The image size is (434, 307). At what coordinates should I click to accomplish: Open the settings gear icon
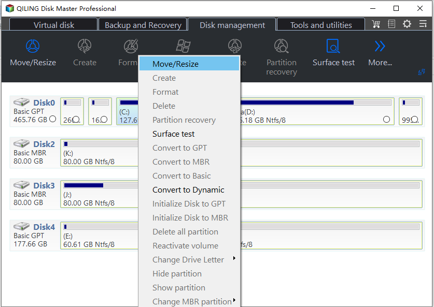407,24
